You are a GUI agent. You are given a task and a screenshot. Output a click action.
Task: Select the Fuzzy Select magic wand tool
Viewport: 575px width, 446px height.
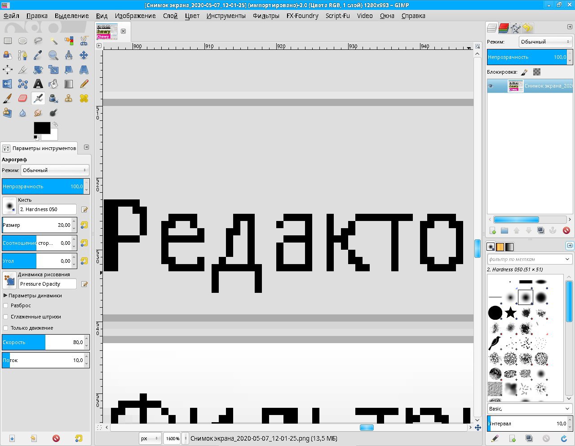pyautogui.click(x=53, y=41)
